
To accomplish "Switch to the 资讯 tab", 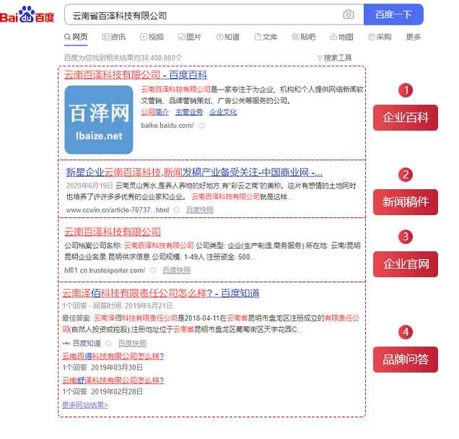I will tap(114, 38).
